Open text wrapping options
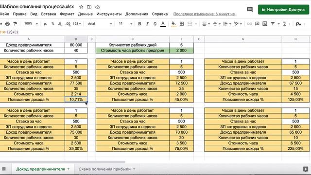The height and width of the screenshot is (175, 311). pos(227,24)
